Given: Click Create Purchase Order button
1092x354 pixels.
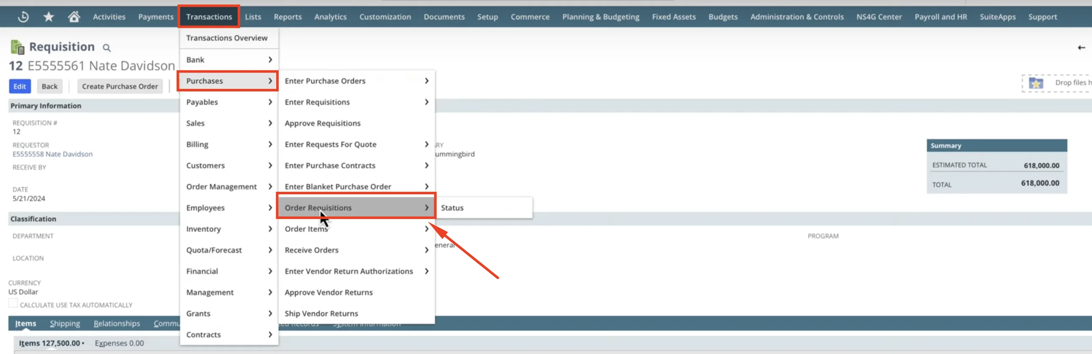Looking at the screenshot, I should (x=120, y=86).
